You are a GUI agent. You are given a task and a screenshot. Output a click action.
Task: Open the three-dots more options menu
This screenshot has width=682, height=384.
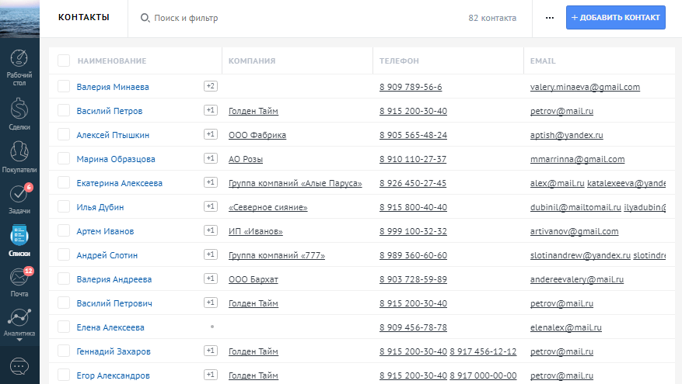550,18
